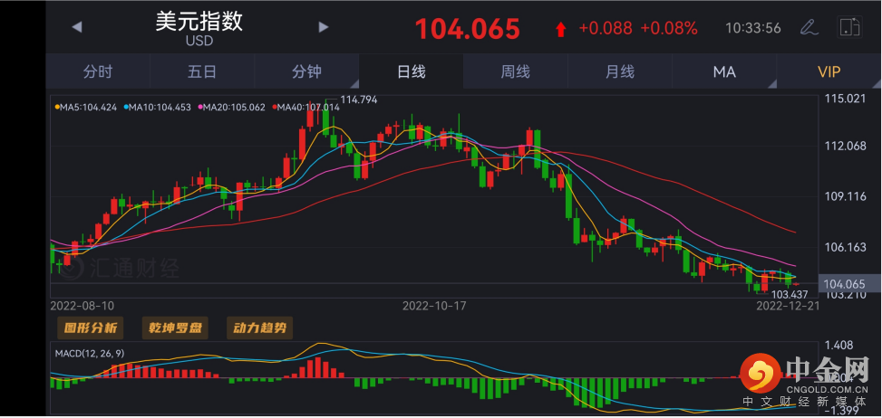Go to next instrument with right arrow
Image resolution: width=882 pixels, height=418 pixels.
pyautogui.click(x=323, y=27)
